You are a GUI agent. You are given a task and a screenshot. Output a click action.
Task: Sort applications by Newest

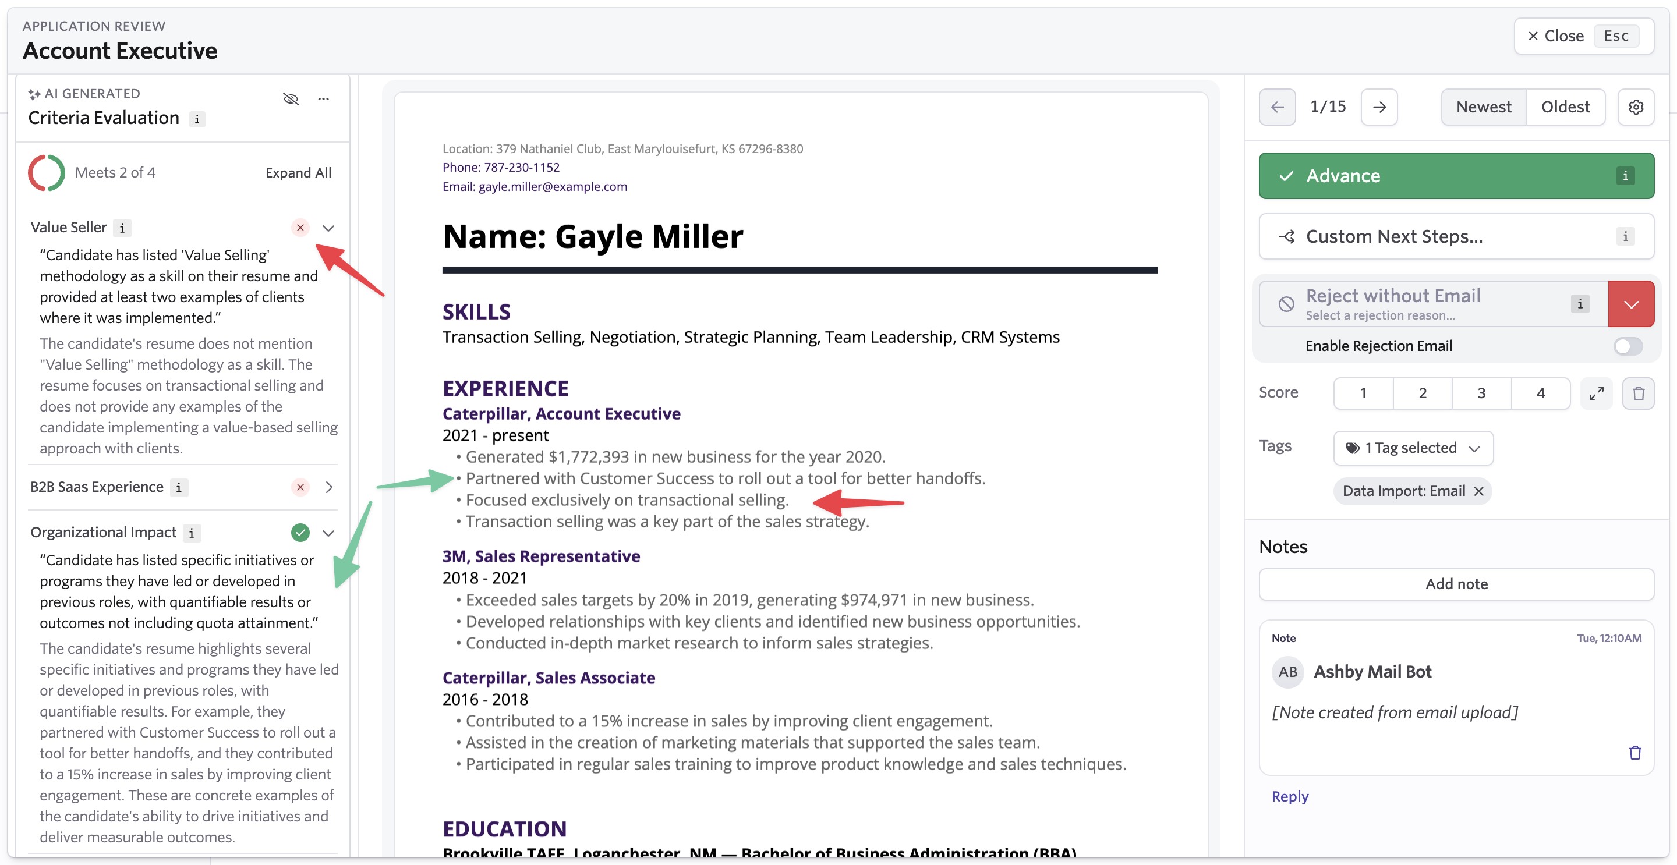pos(1483,107)
